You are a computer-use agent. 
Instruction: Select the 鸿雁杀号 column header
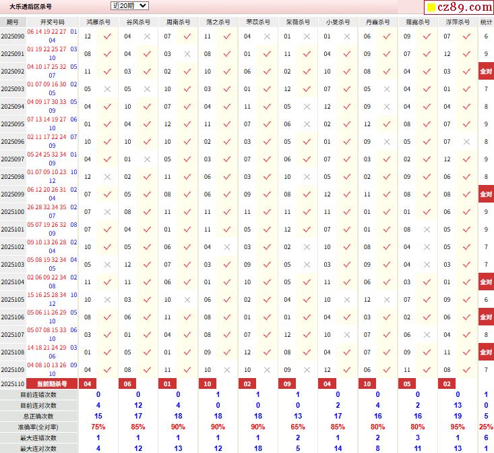98,22
